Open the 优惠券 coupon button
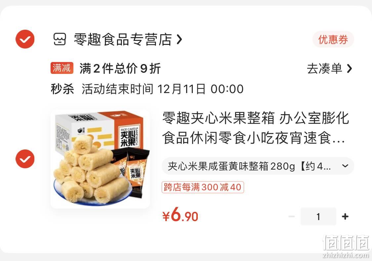Image resolution: width=372 pixels, height=261 pixels. [333, 39]
